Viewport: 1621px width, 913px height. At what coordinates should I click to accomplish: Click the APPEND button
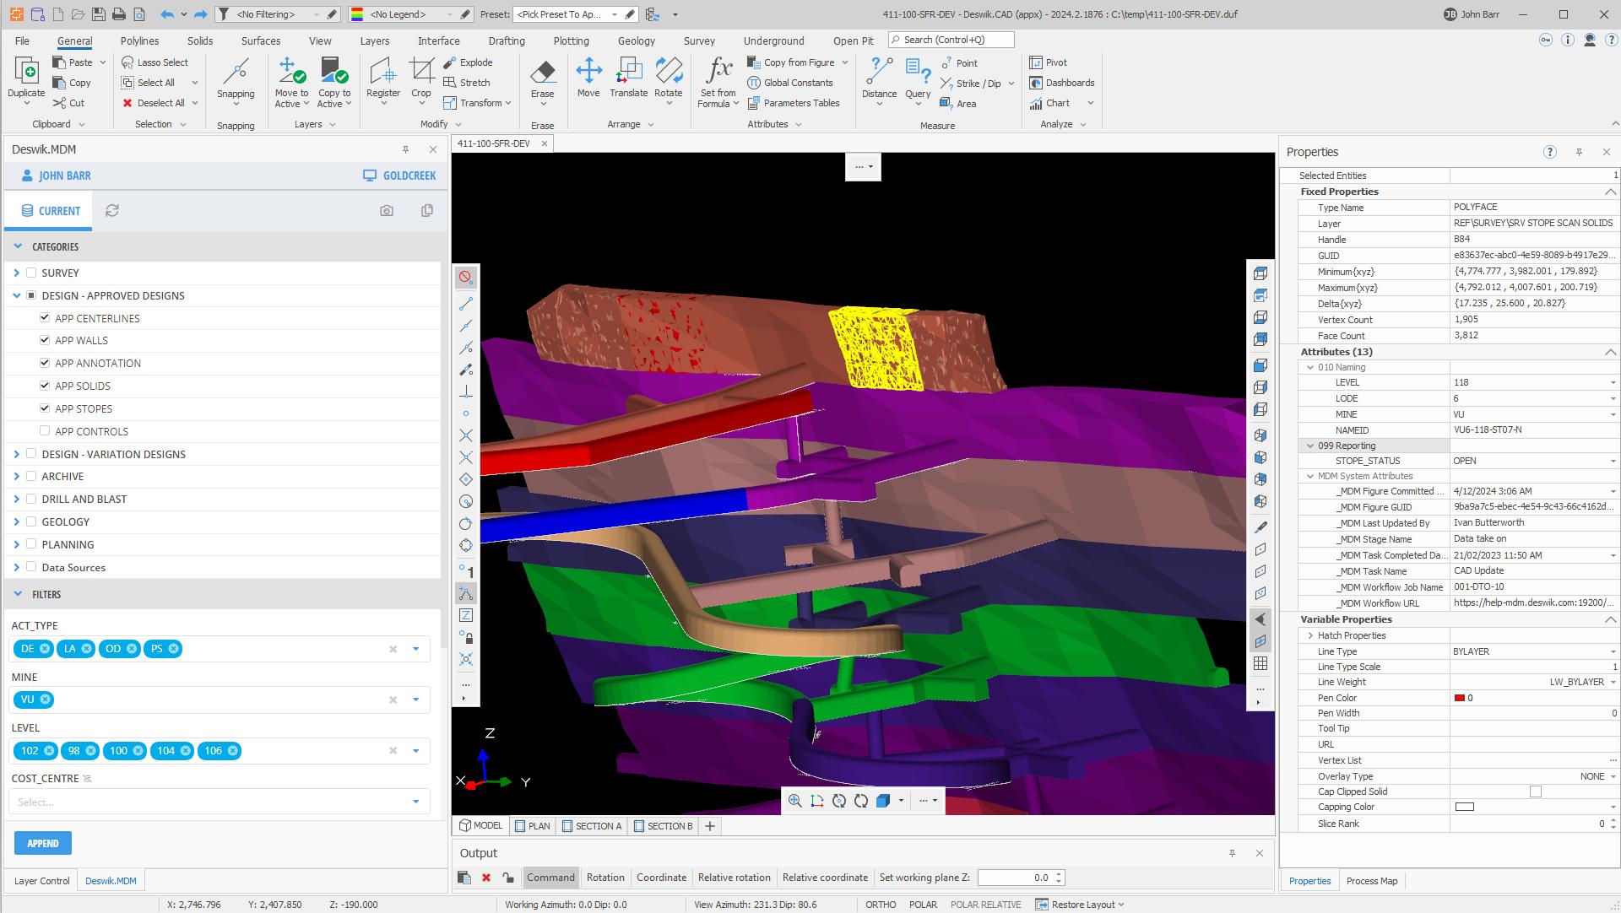coord(42,843)
